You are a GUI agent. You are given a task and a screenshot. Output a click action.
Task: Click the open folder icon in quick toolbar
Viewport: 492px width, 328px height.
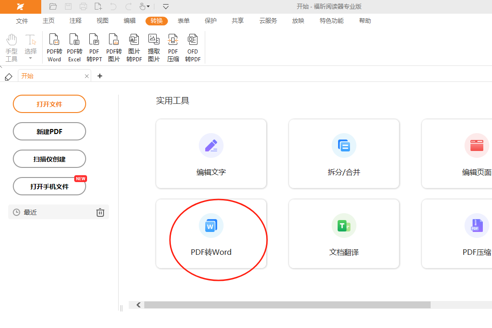coord(53,6)
